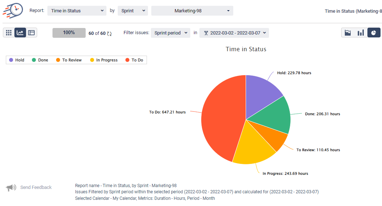
Task: Click the 'Time in Status' chart title
Action: click(x=246, y=49)
